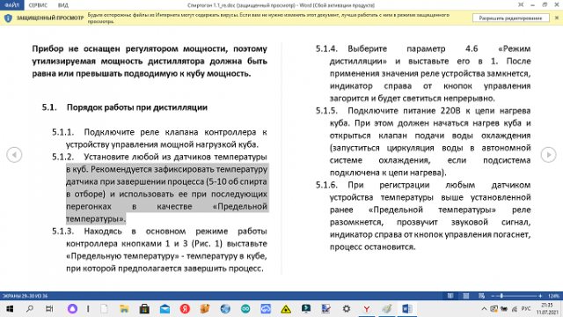
Task: Open the globe taskbar application
Action: [x=225, y=309]
